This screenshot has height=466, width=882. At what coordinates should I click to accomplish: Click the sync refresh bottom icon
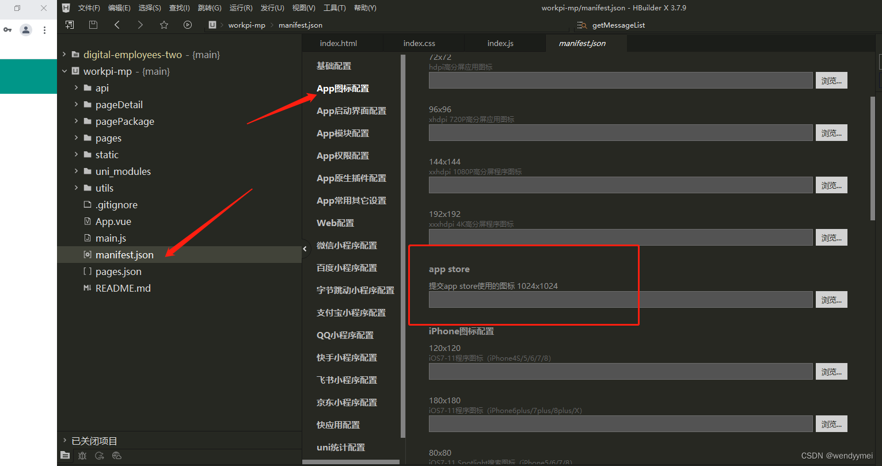click(x=100, y=456)
